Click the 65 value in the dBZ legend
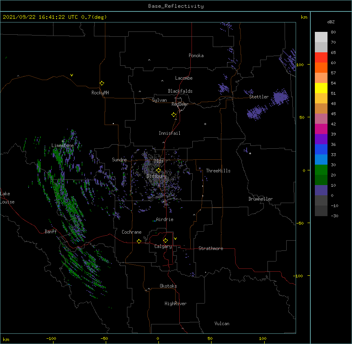Image resolution: width=352 pixels, height=344 pixels. point(333,53)
